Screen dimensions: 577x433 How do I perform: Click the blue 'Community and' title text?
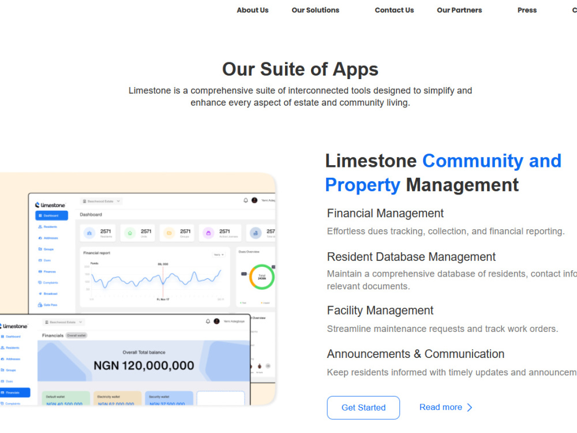click(492, 161)
